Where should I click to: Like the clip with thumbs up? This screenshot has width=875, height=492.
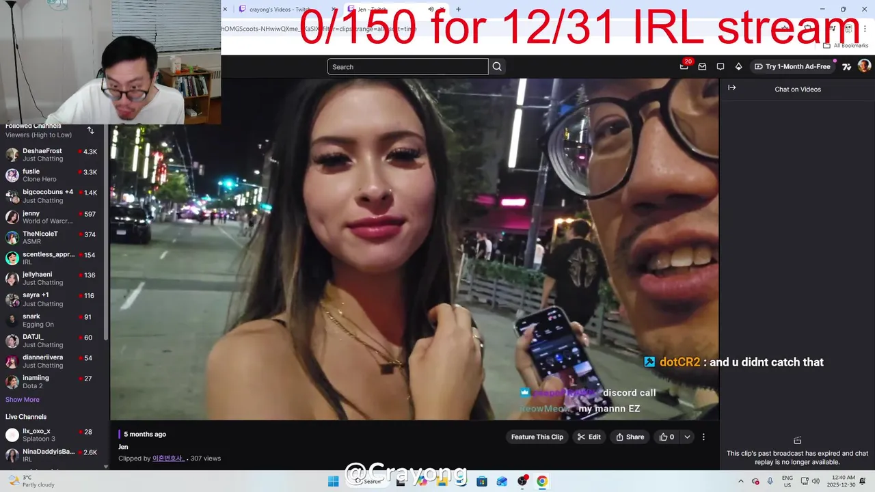coord(667,437)
